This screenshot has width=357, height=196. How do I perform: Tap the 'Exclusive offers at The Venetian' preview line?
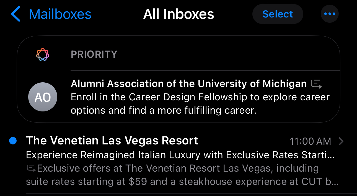pos(178,168)
